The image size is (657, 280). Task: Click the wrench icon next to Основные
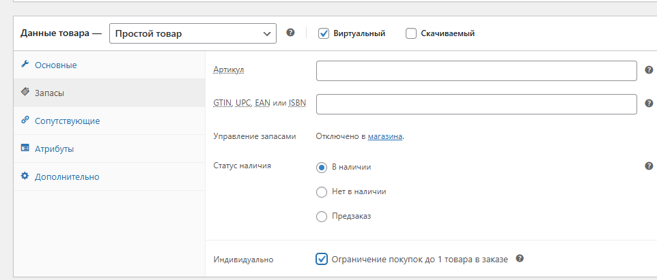[25, 65]
